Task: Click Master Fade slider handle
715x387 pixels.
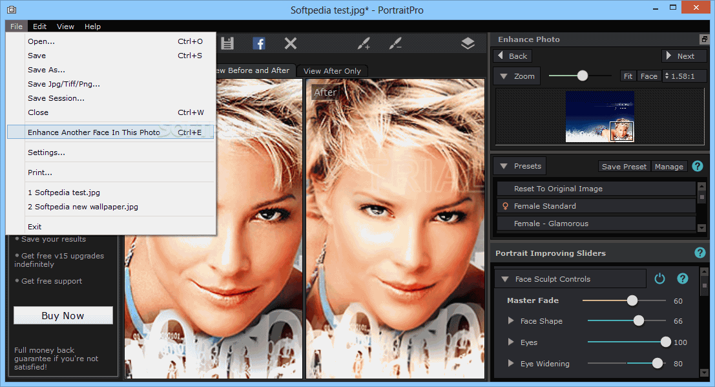Action: (x=632, y=300)
